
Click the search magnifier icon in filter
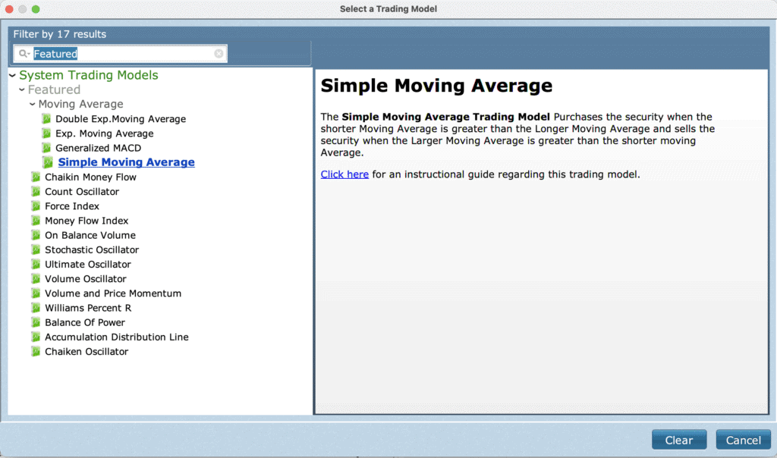[24, 54]
